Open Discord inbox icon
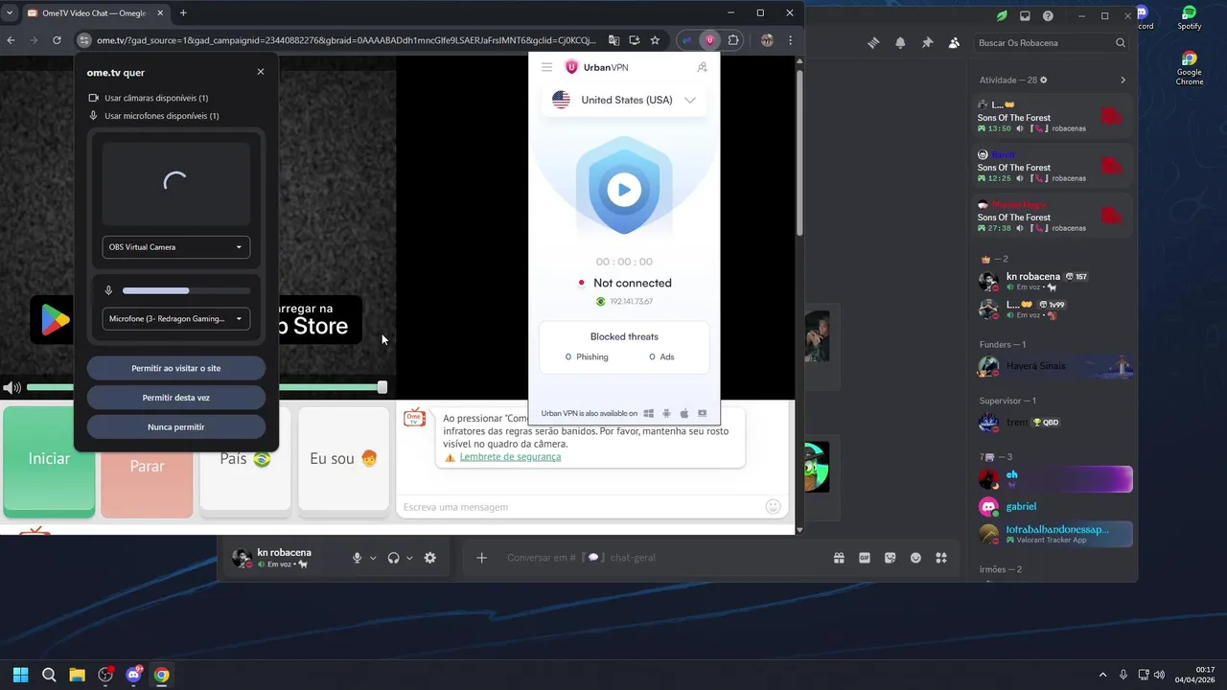 [1025, 15]
